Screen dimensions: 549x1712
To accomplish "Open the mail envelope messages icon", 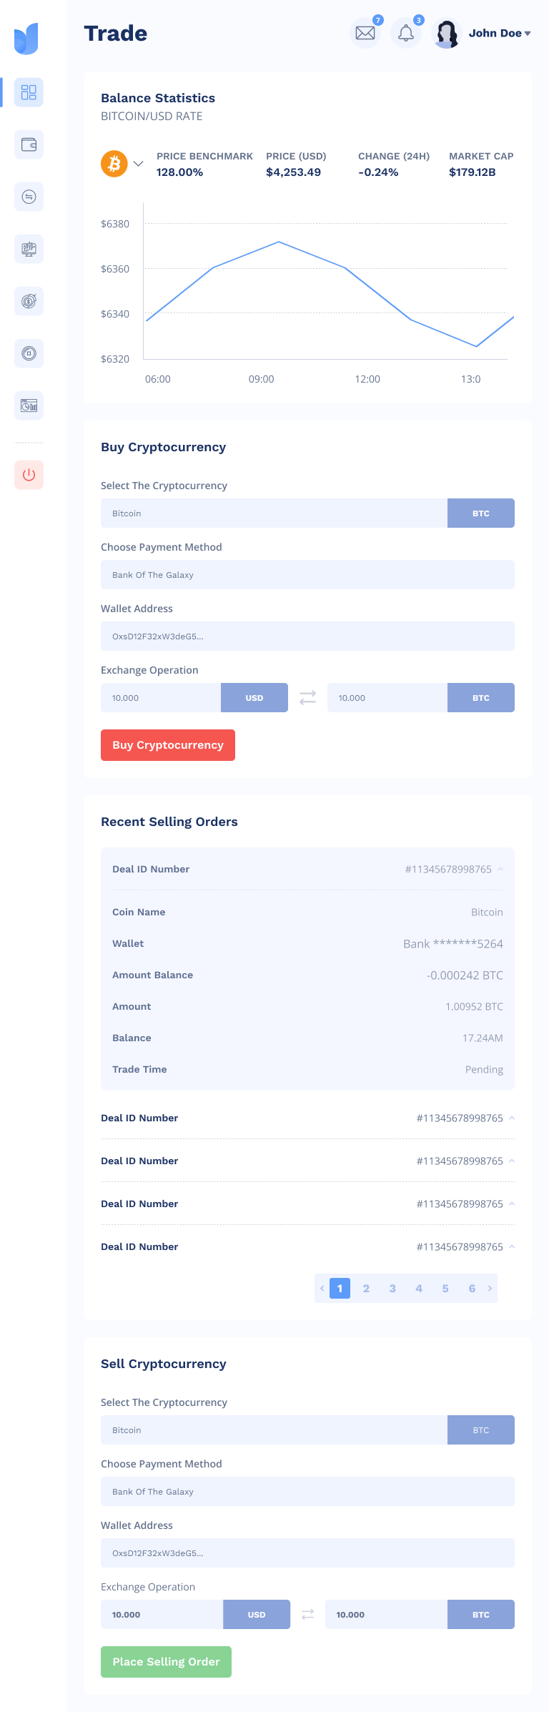I will pyautogui.click(x=365, y=33).
